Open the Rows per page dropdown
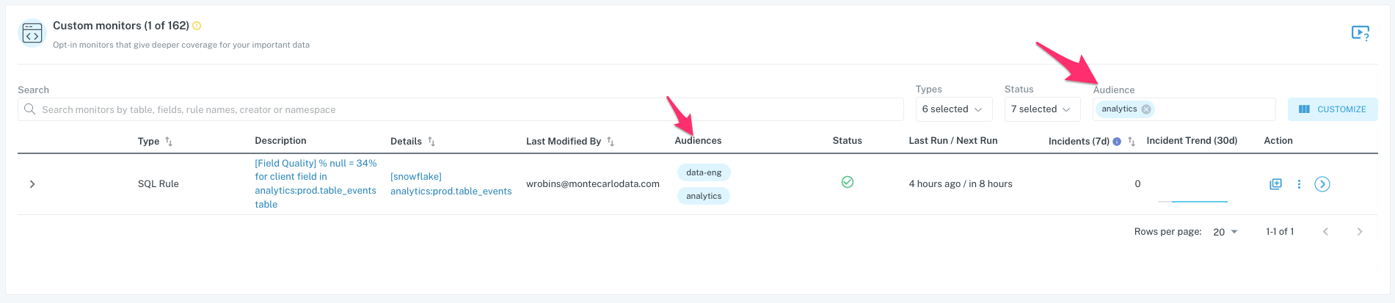The image size is (1395, 303). [1225, 232]
